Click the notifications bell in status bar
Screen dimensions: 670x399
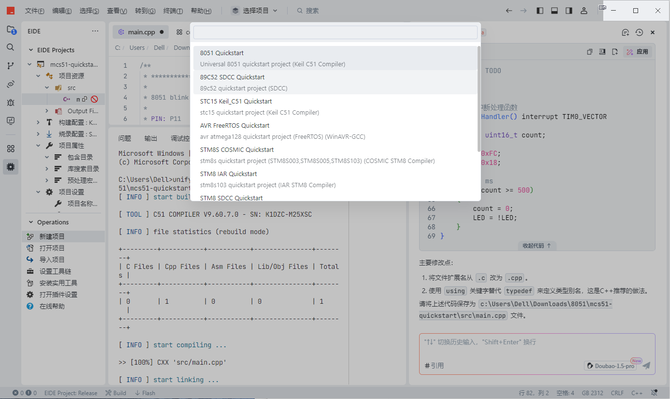pyautogui.click(x=654, y=393)
